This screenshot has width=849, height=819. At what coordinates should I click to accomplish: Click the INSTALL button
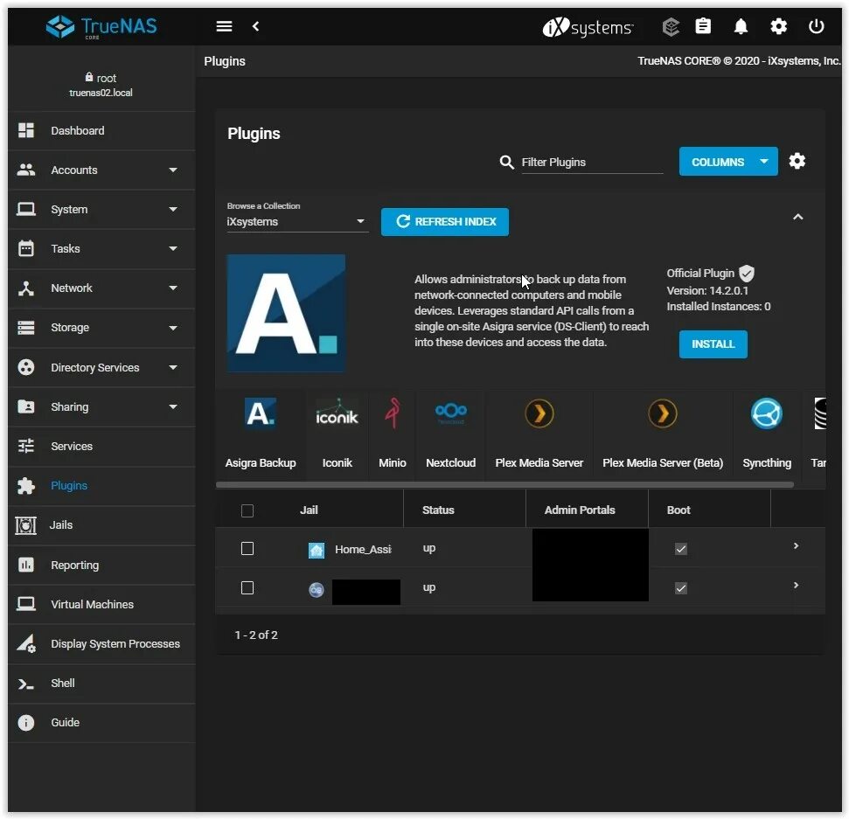point(713,344)
